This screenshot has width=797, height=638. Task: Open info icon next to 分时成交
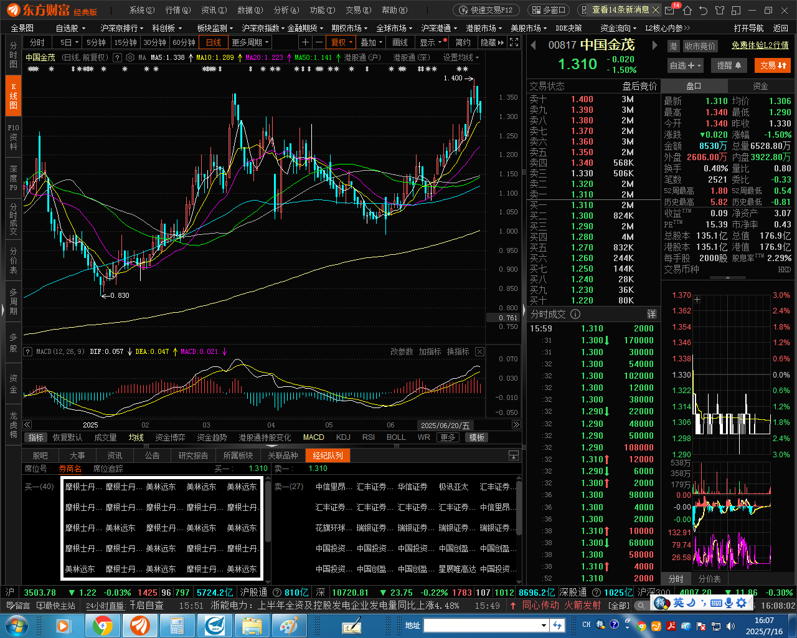pos(575,314)
